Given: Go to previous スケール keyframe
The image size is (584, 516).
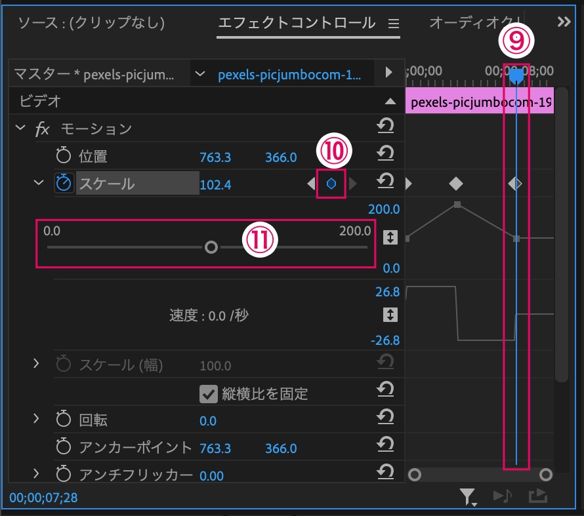Looking at the screenshot, I should coord(311,184).
